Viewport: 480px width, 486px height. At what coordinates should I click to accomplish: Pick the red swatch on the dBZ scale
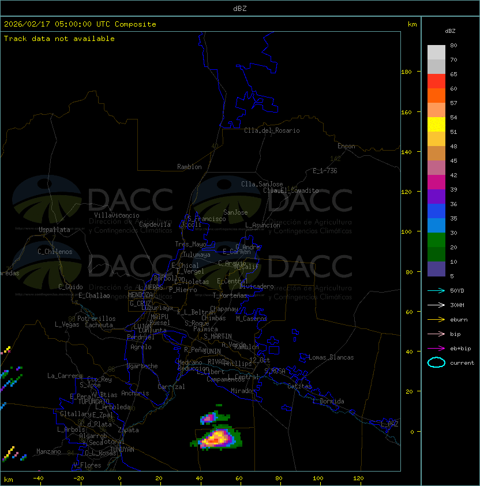(x=436, y=81)
